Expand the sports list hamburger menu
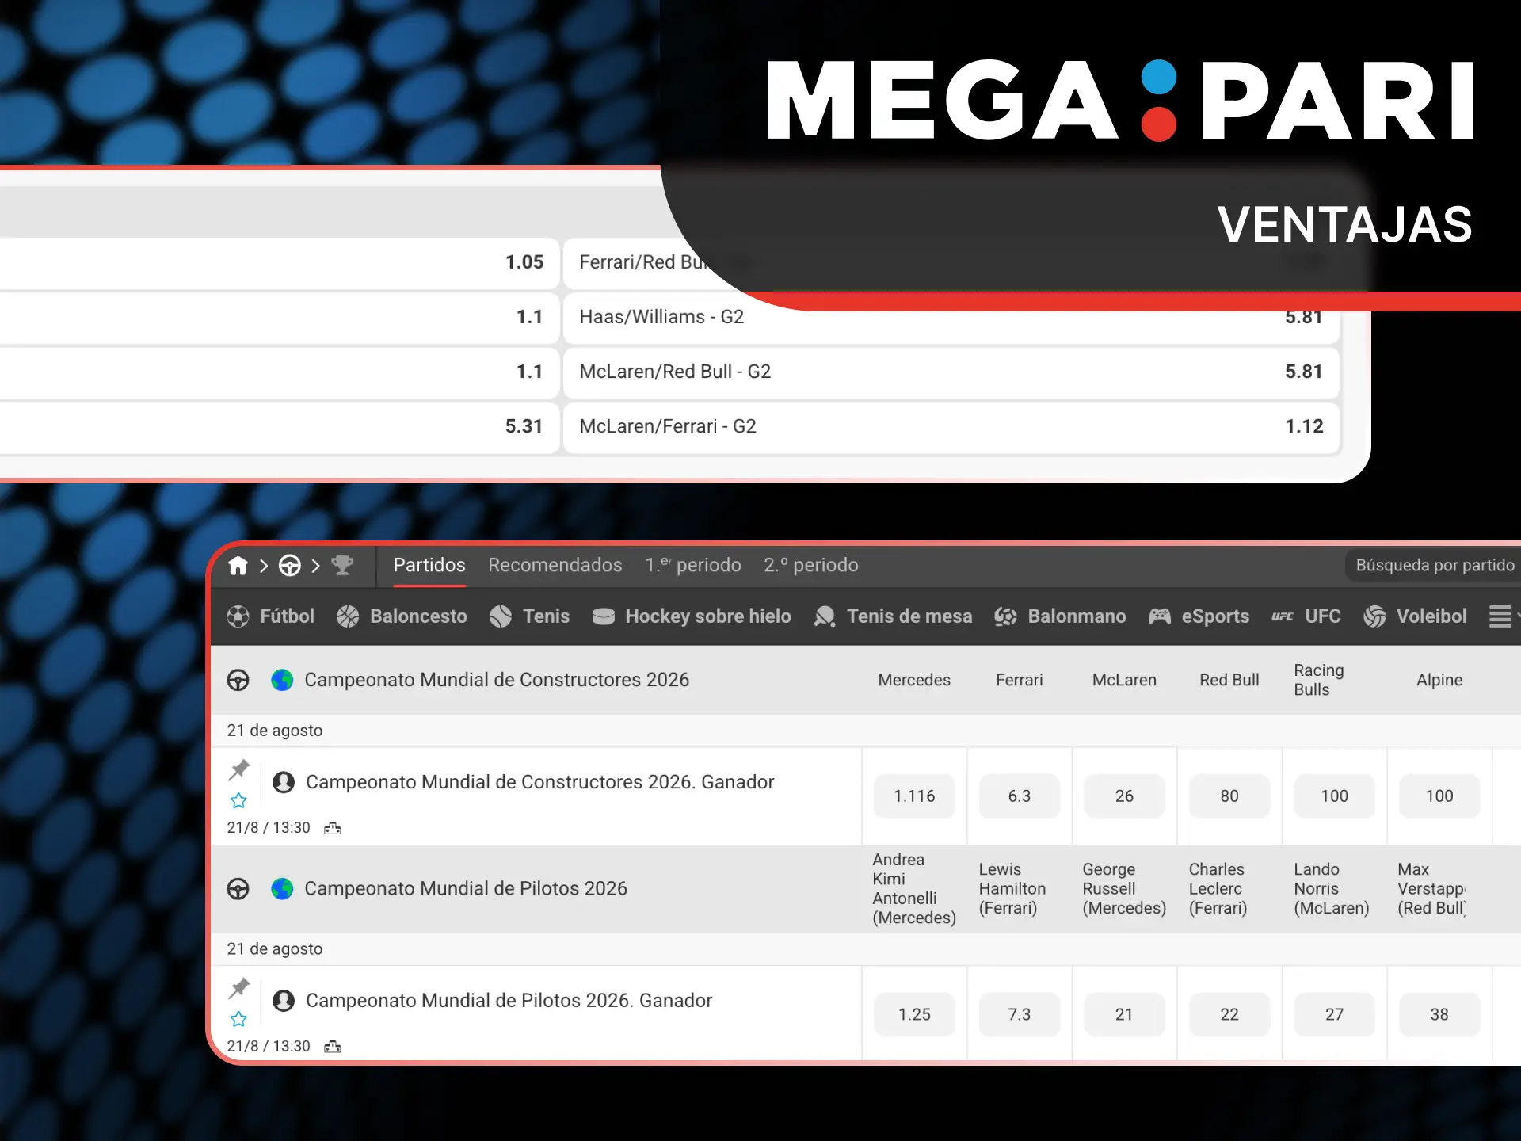 (1500, 616)
